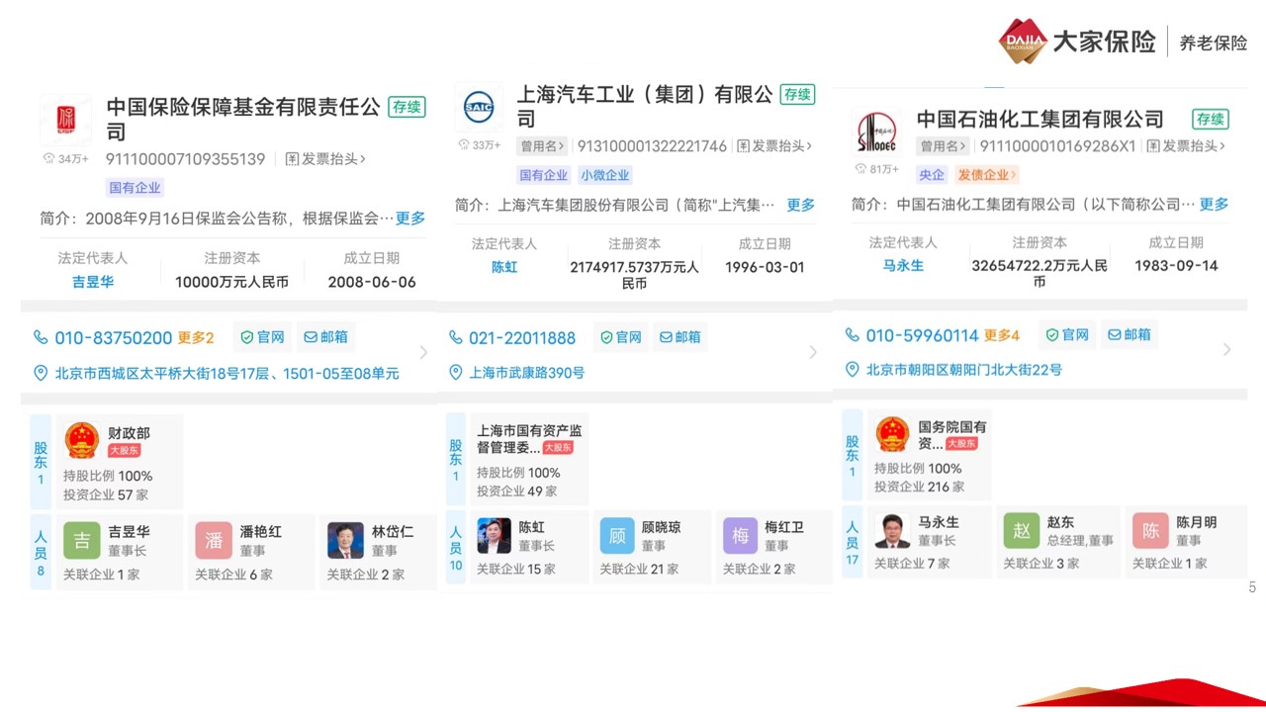Expand 曾用名 for 中国石油化工
Screen dimensions: 1266x712
[944, 146]
